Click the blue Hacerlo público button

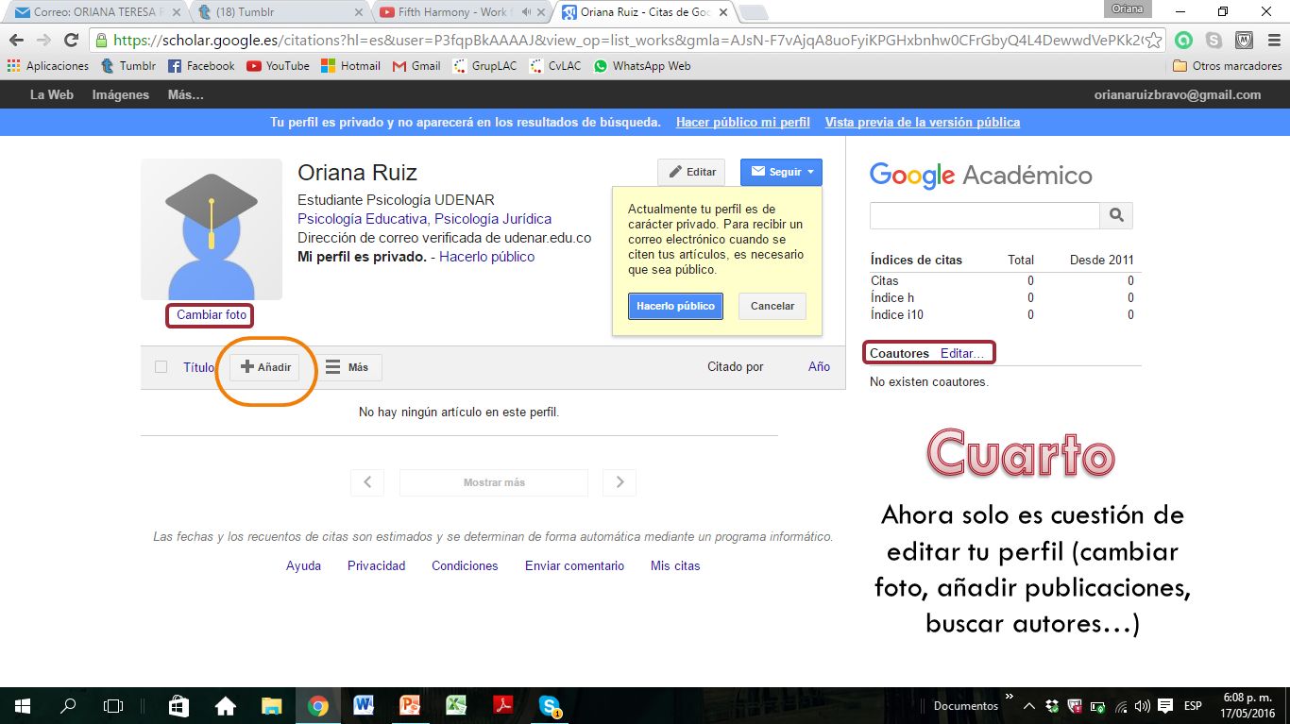pos(675,306)
